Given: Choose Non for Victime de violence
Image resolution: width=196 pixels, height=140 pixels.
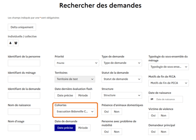Looking at the screenshot, I should pyautogui.click(x=163, y=115).
